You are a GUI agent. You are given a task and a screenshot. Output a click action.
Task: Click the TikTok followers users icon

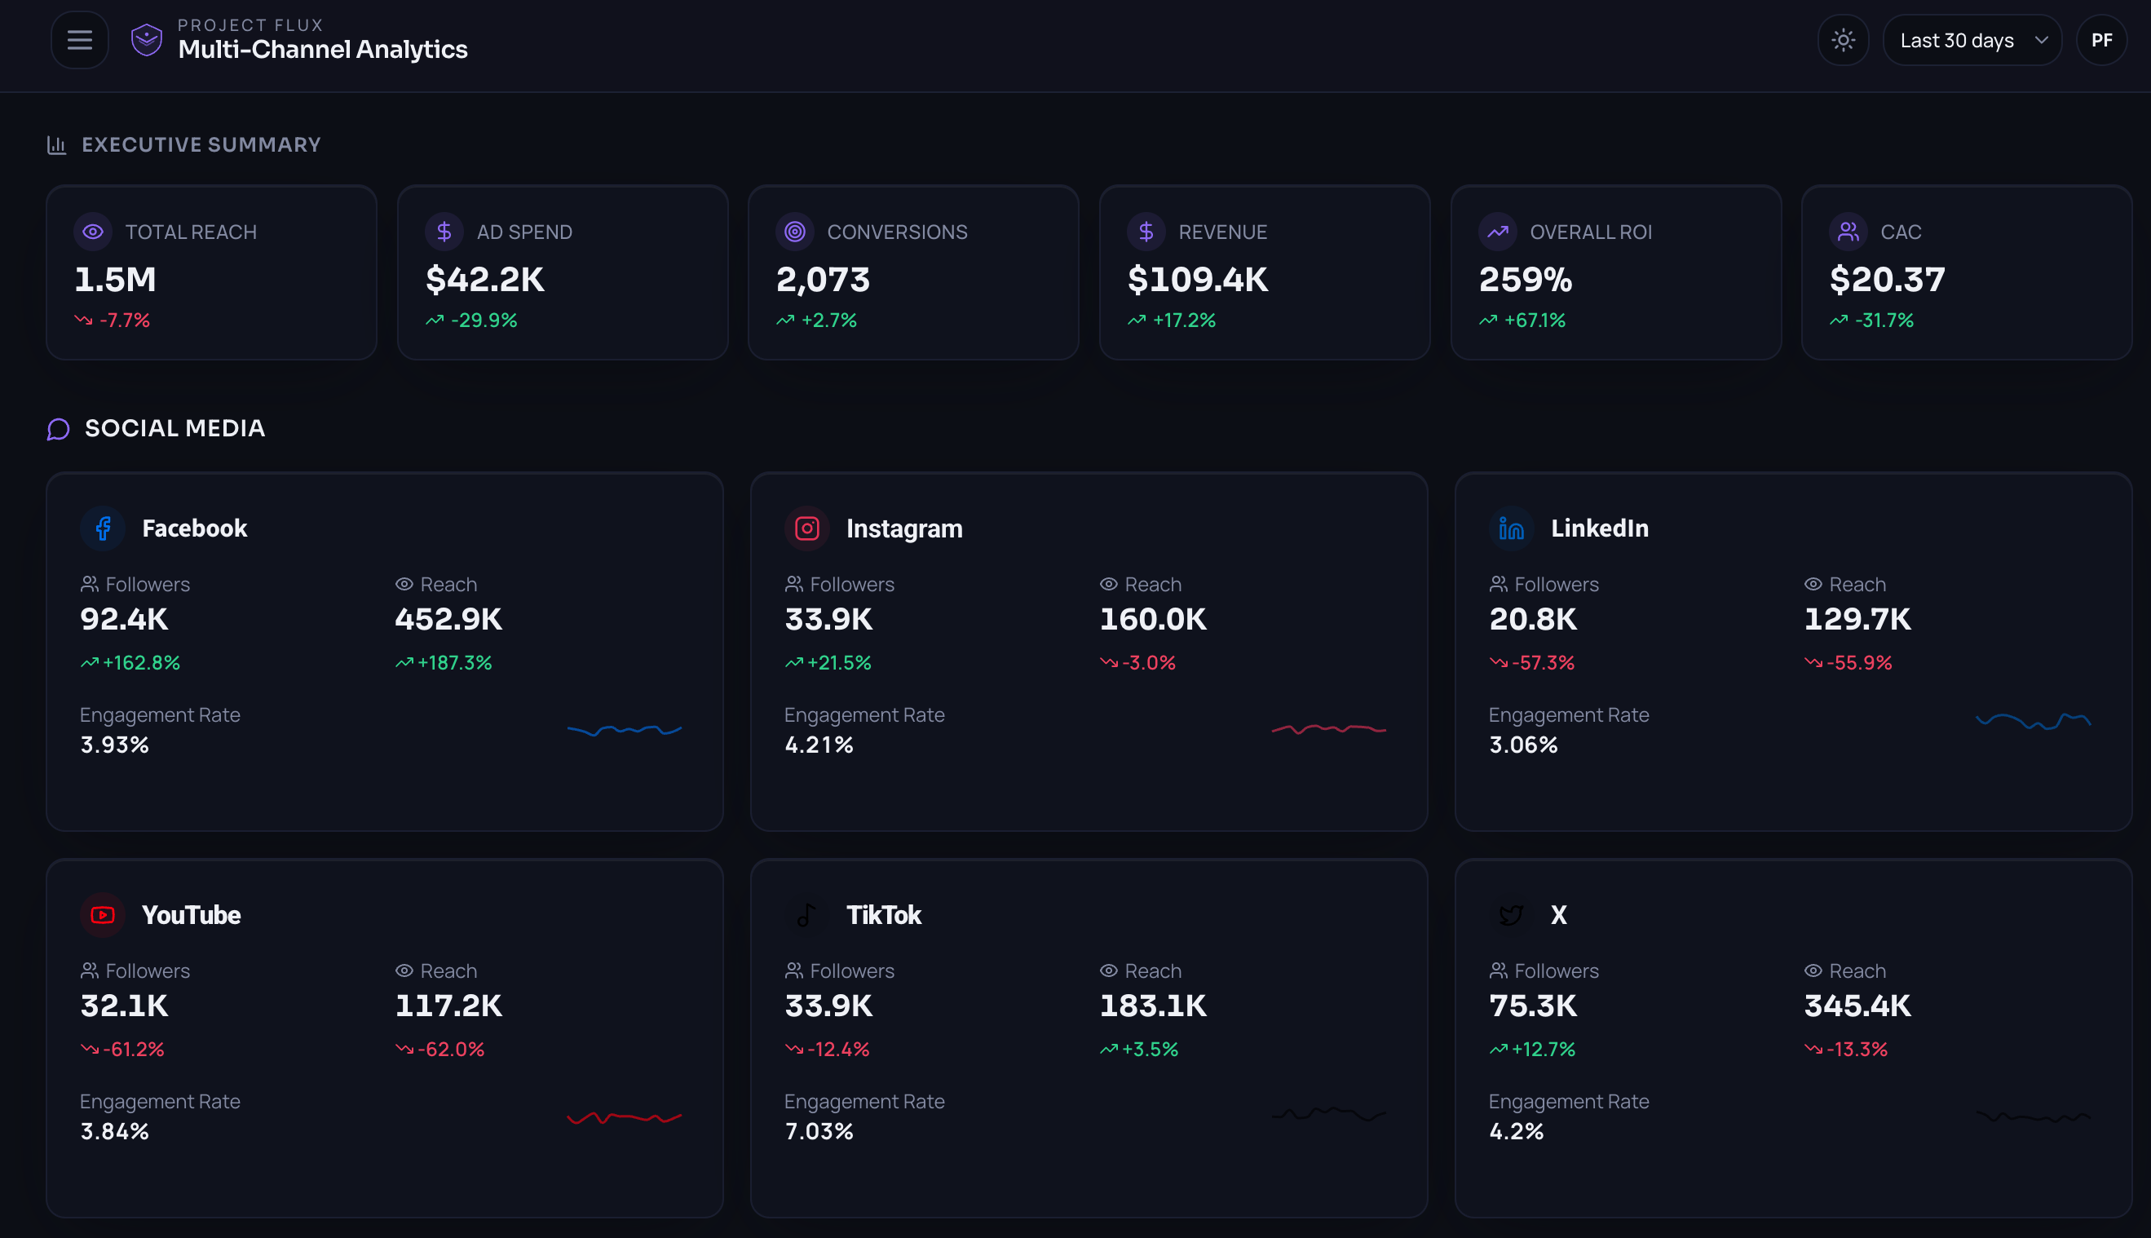[793, 971]
